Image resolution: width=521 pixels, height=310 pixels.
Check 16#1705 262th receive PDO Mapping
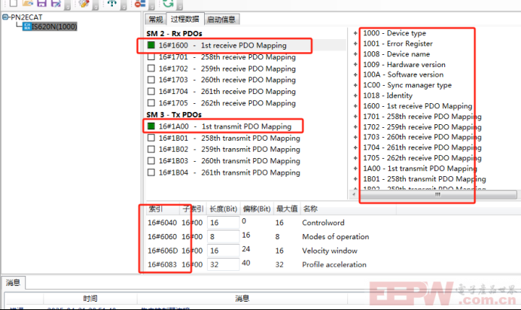[151, 103]
